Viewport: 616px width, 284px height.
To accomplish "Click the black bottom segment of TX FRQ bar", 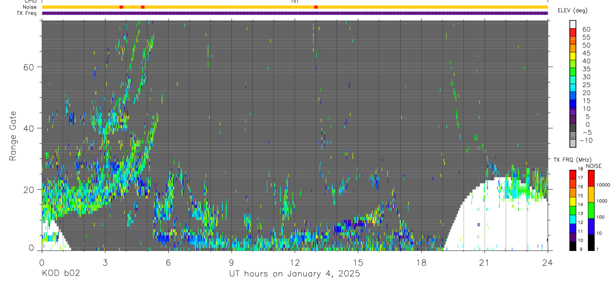I will tap(573, 245).
